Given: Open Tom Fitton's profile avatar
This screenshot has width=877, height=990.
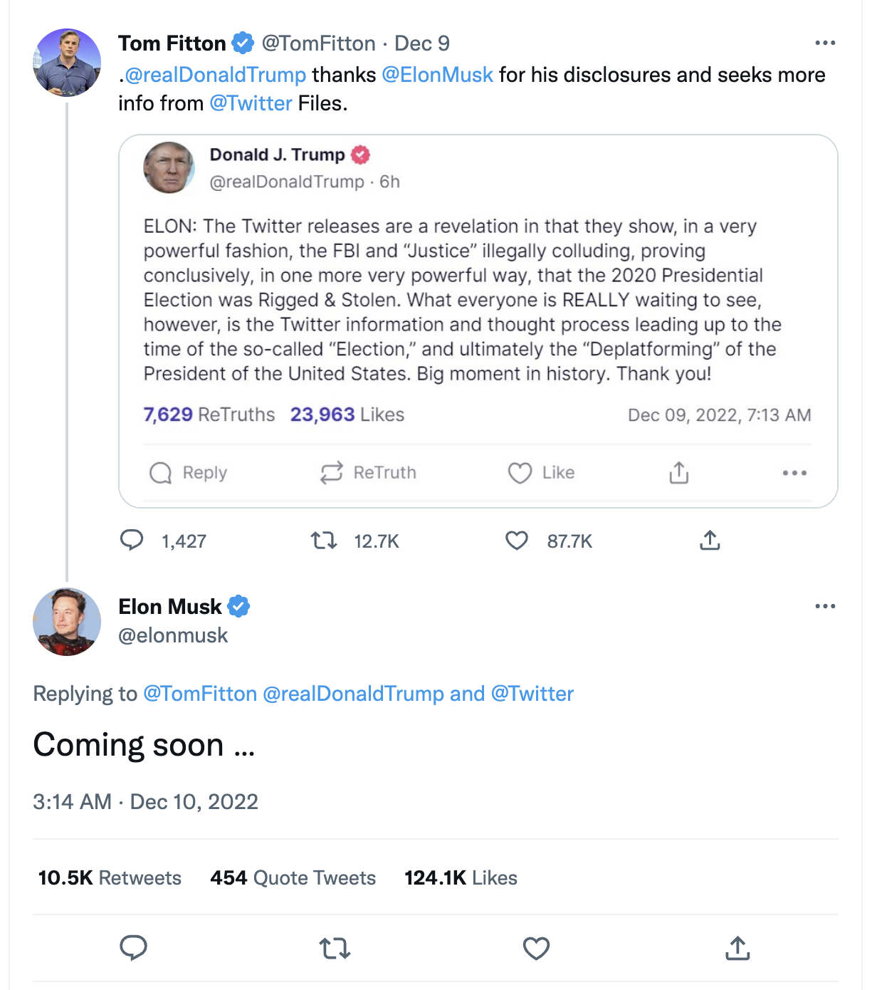Looking at the screenshot, I should click(67, 63).
